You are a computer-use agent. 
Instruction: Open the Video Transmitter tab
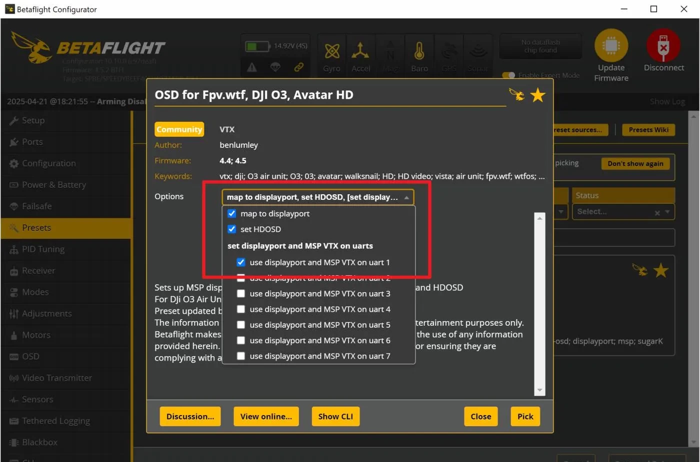[x=65, y=378]
